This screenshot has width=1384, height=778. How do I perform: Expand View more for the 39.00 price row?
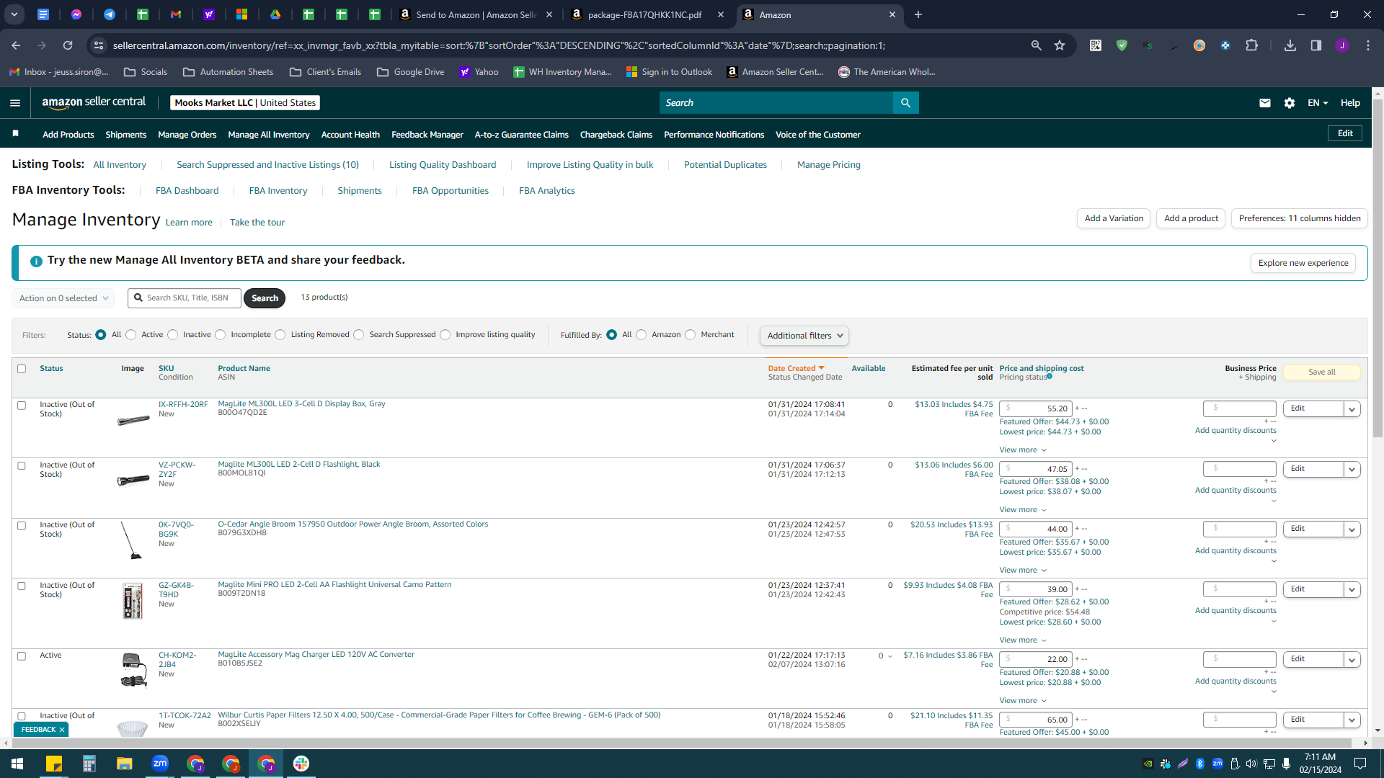(1023, 640)
